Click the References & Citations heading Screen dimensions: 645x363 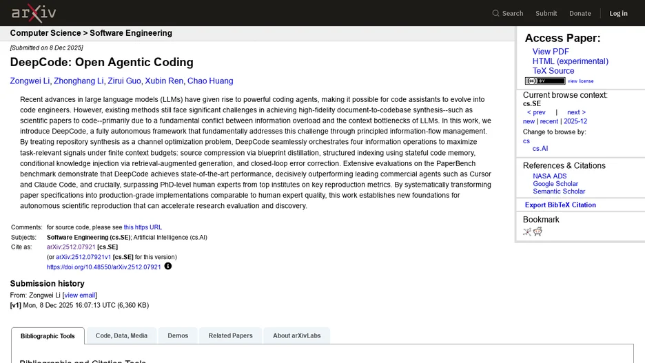(564, 166)
